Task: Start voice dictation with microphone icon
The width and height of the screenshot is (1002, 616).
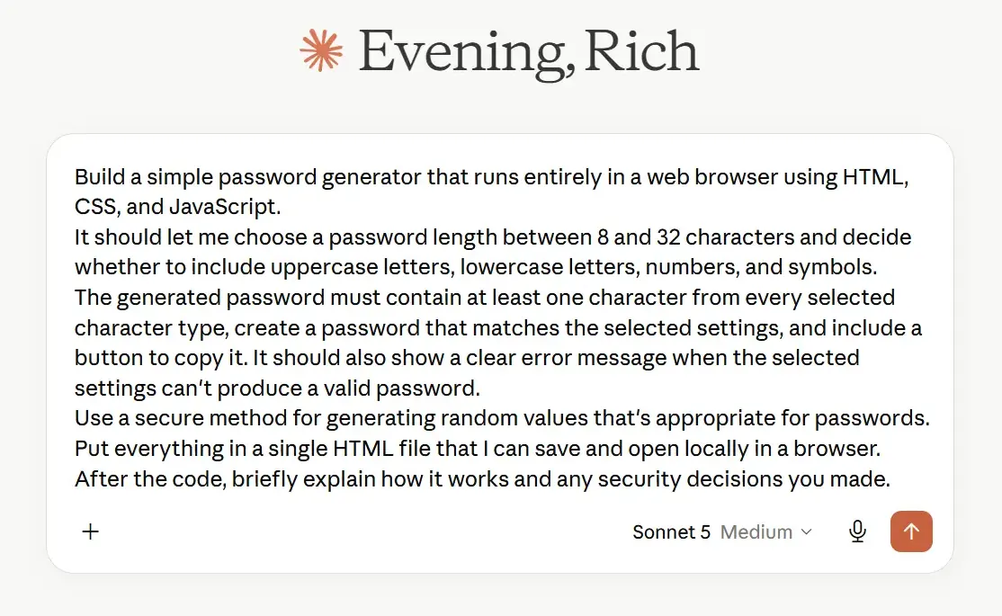Action: click(857, 531)
